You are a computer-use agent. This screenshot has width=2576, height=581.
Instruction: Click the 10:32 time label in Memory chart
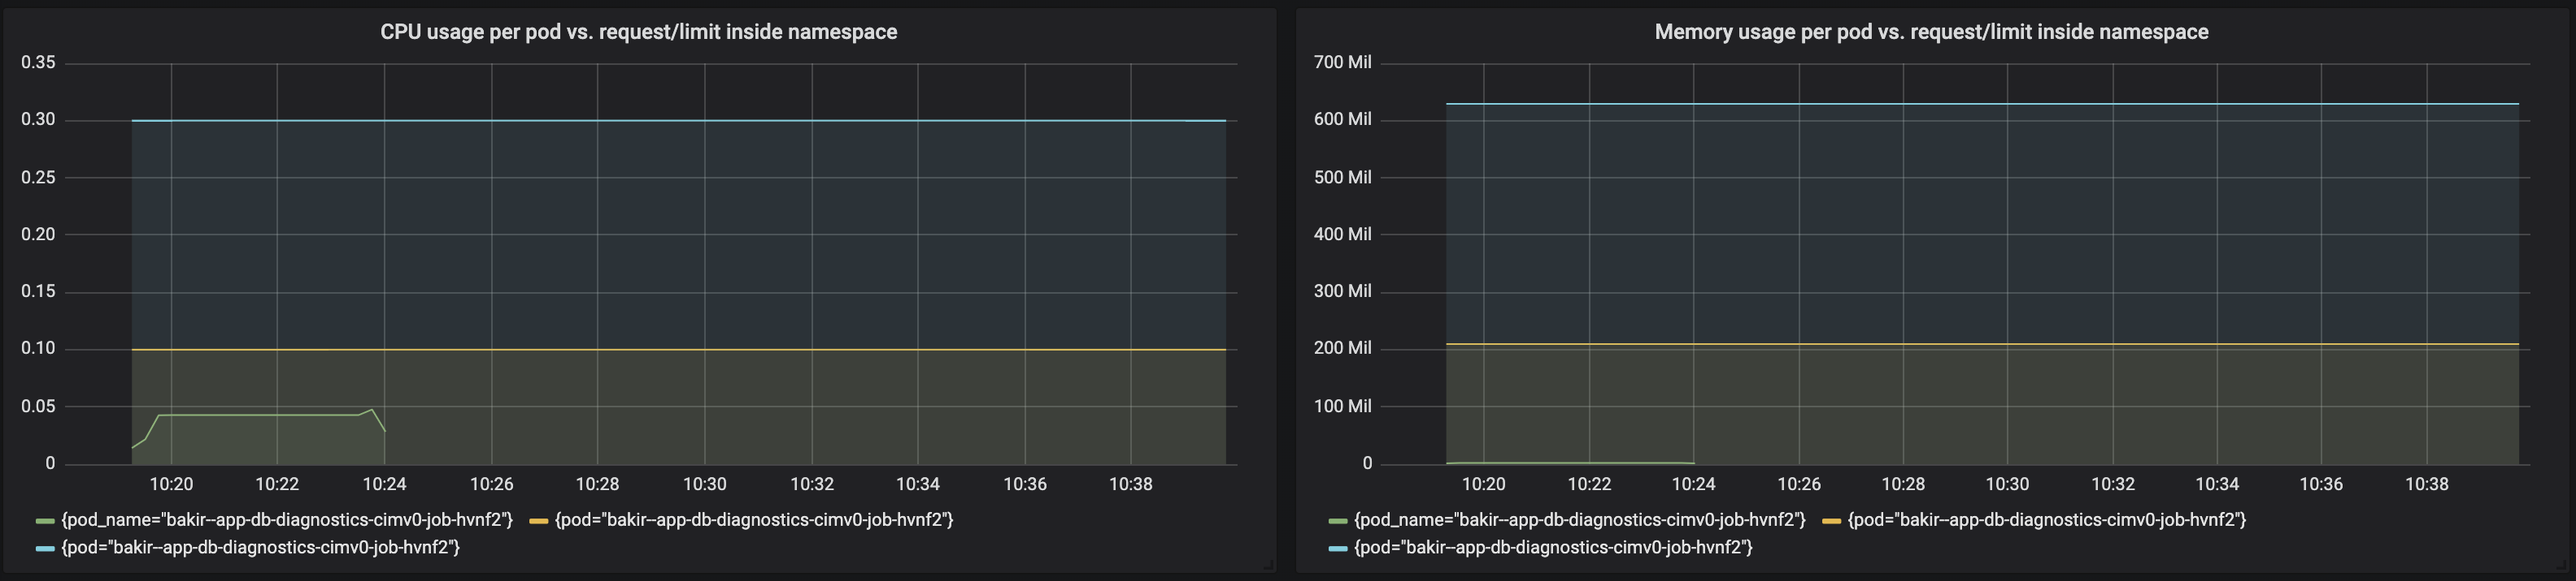[2113, 484]
